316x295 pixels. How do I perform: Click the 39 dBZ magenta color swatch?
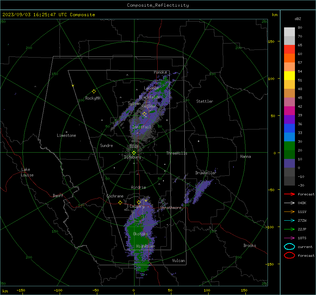point(289,110)
